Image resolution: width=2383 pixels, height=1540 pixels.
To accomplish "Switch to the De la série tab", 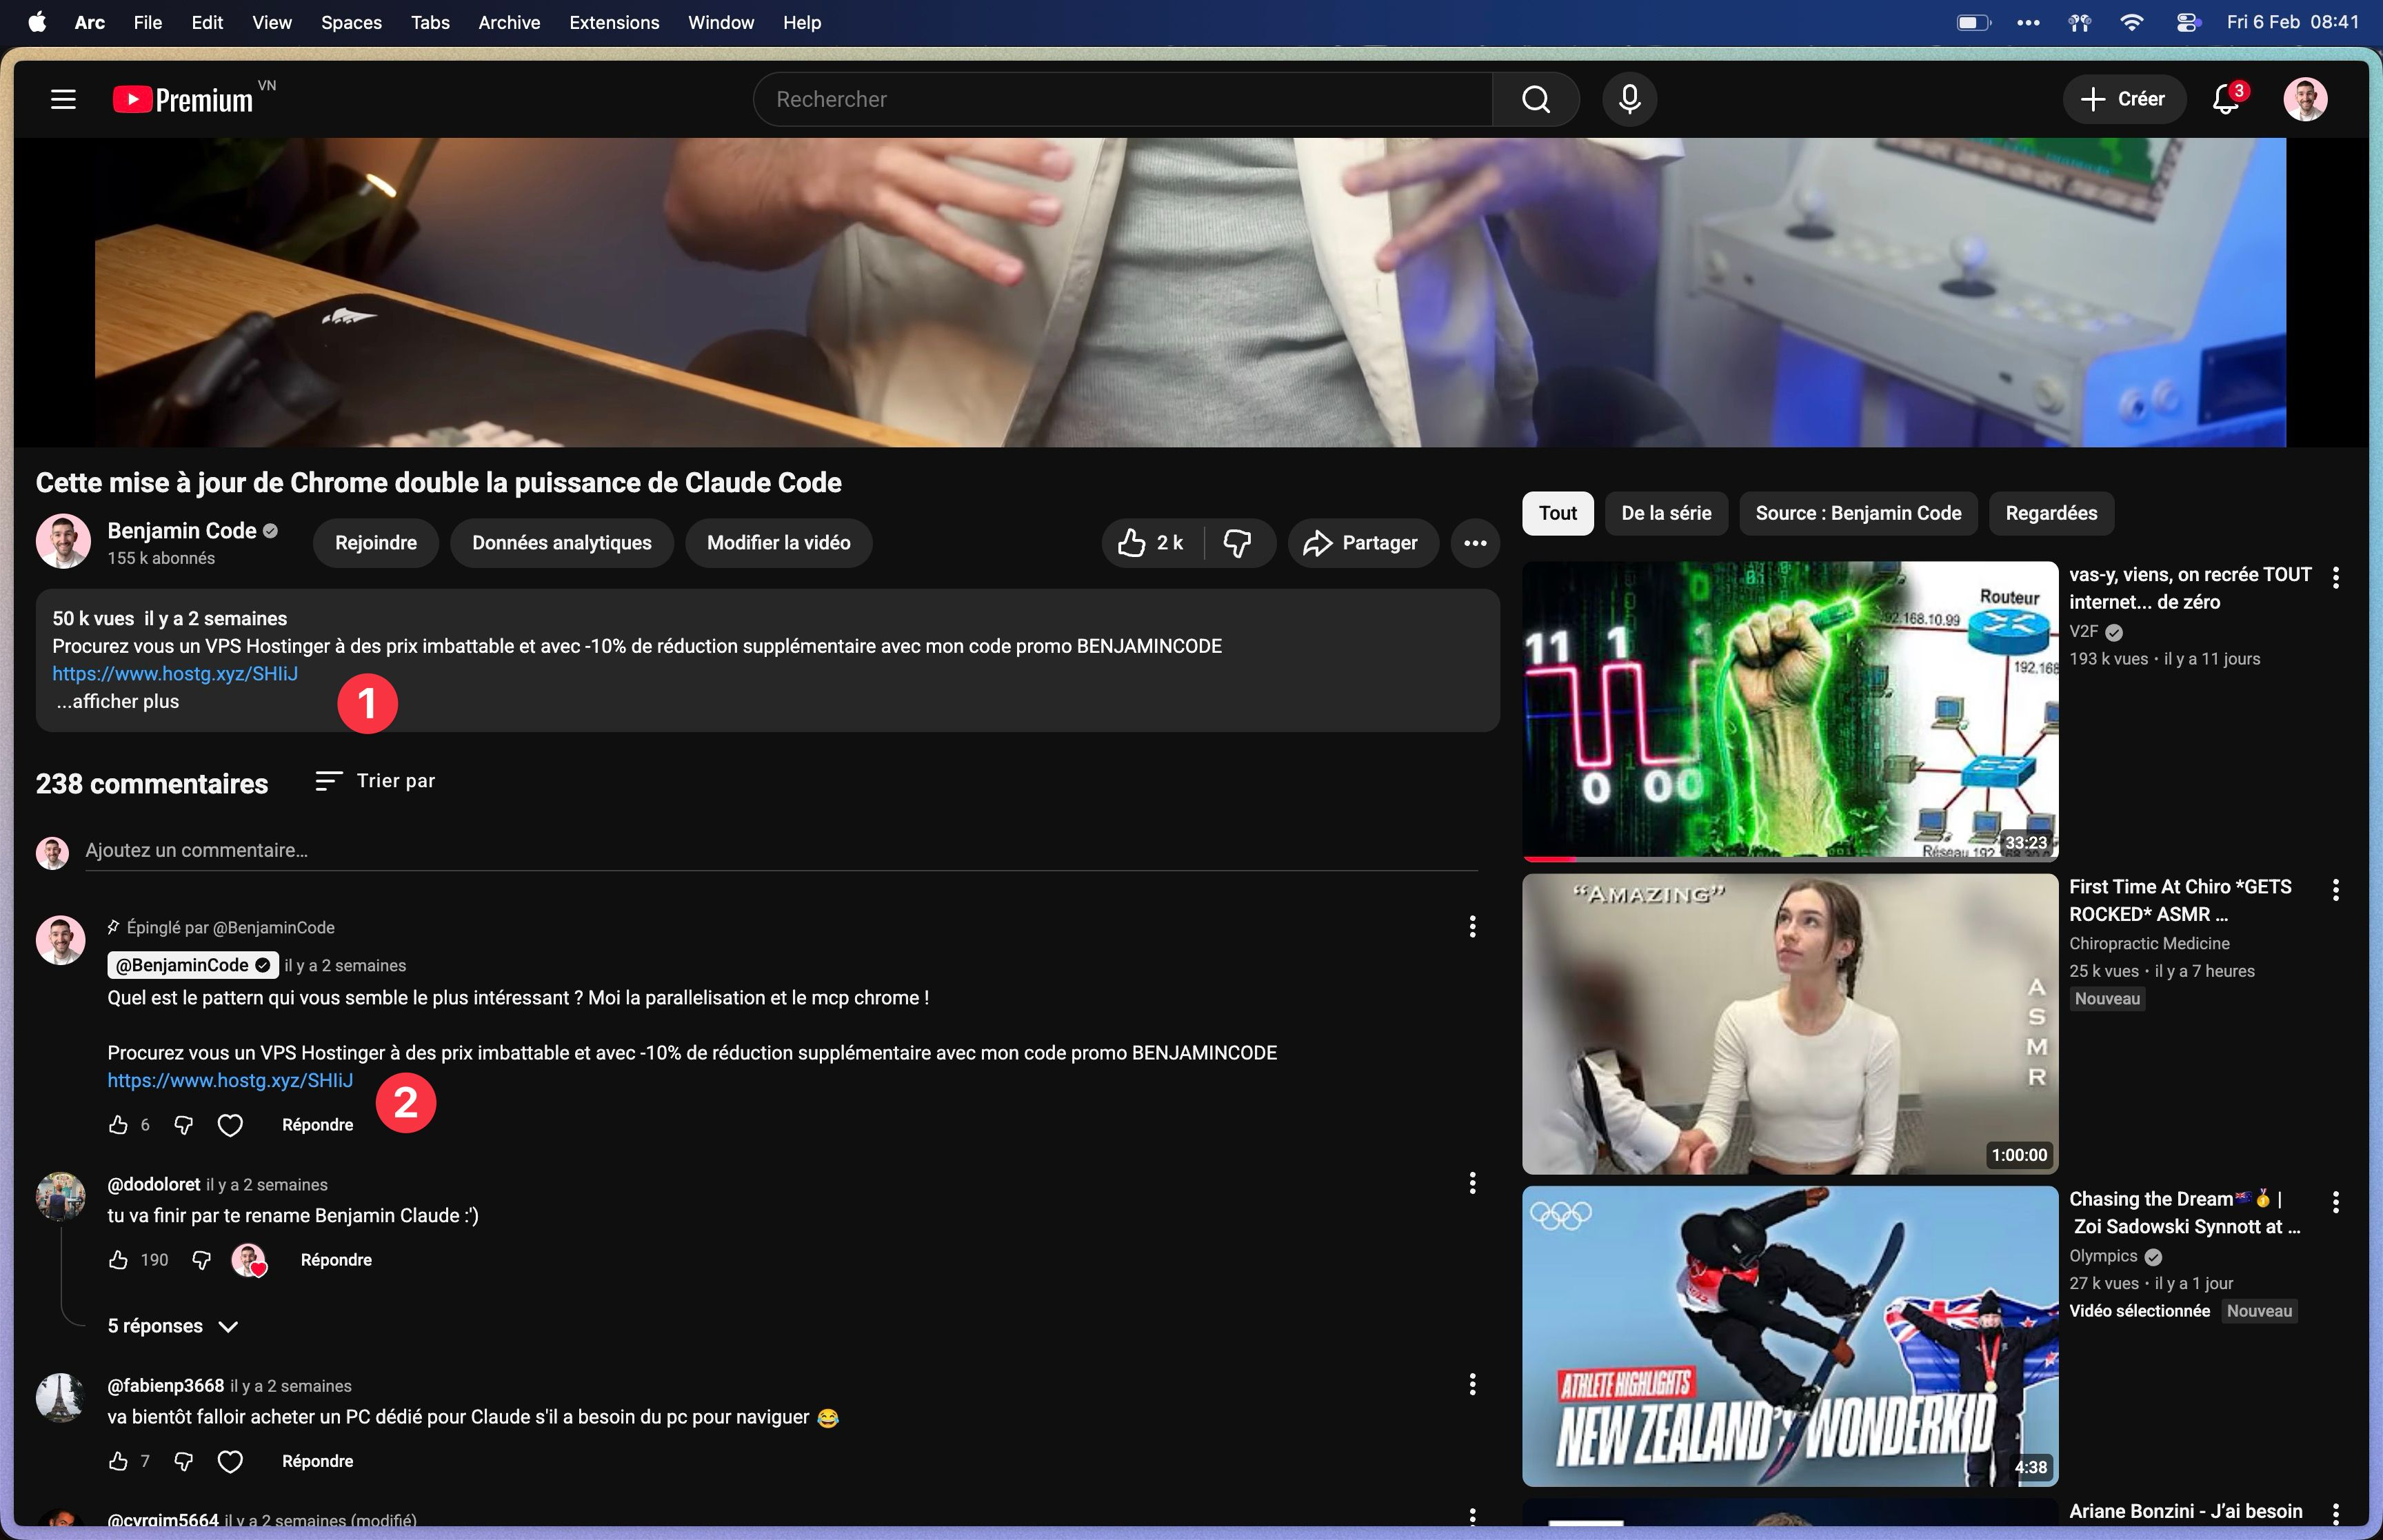I will point(1665,513).
